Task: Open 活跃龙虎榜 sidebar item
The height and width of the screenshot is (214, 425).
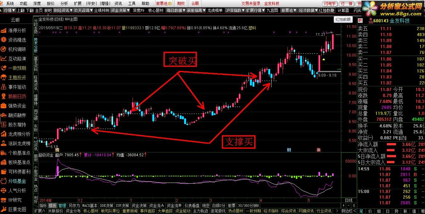Action: (16, 143)
